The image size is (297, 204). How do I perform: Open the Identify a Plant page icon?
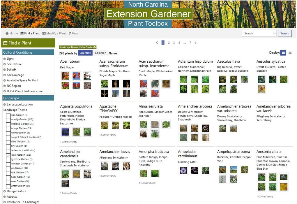[43, 33]
